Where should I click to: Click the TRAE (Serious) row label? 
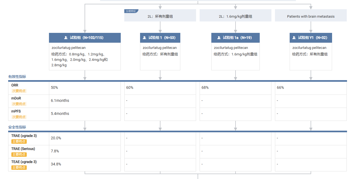(23, 149)
